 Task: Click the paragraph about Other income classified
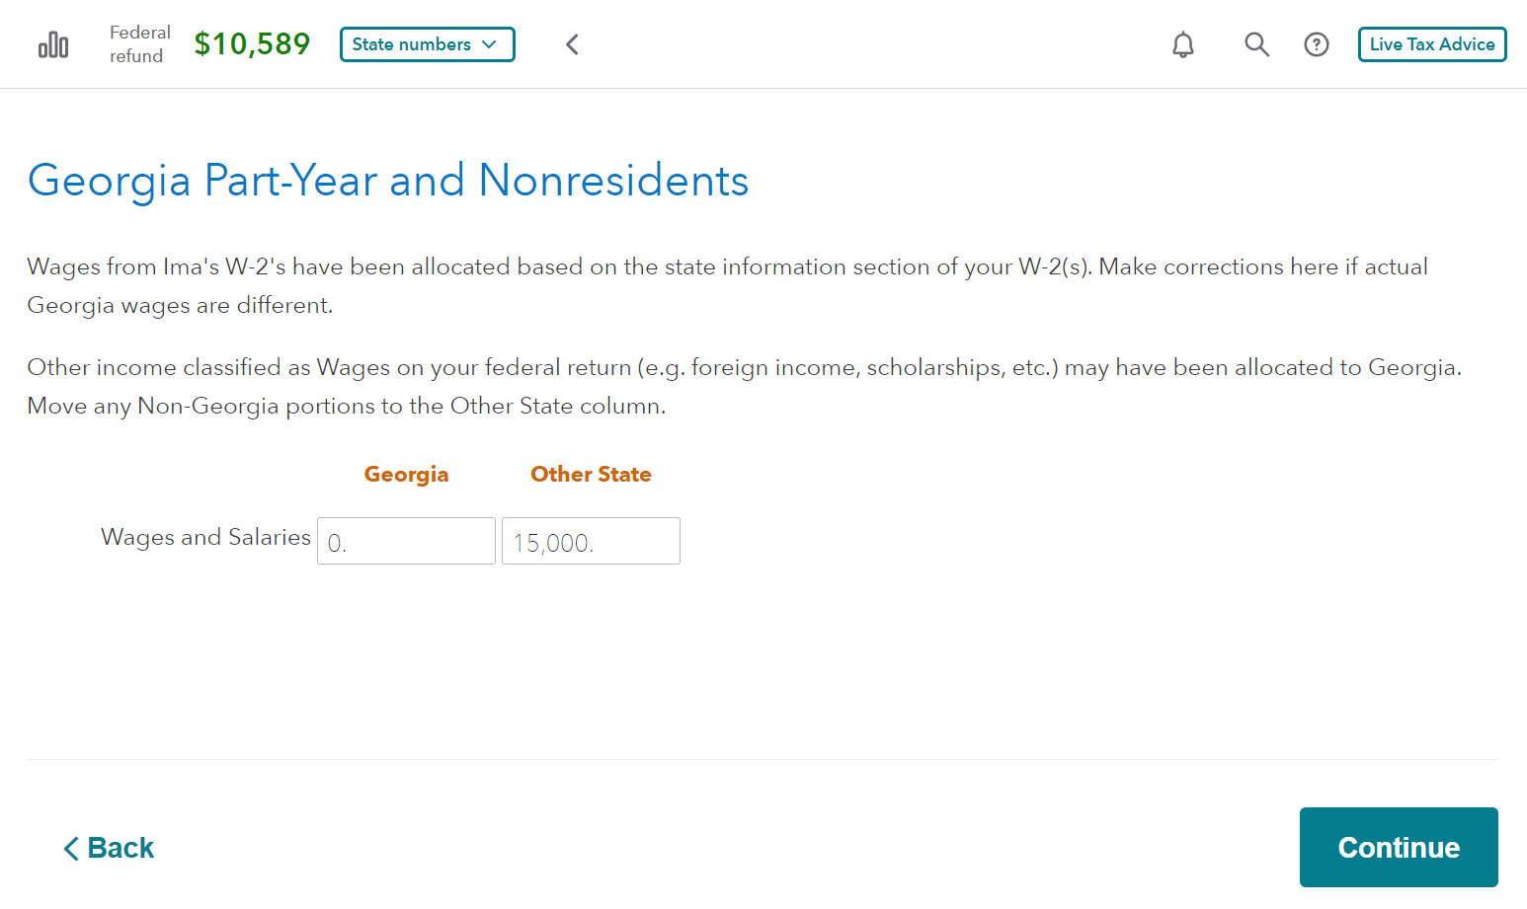(x=744, y=386)
